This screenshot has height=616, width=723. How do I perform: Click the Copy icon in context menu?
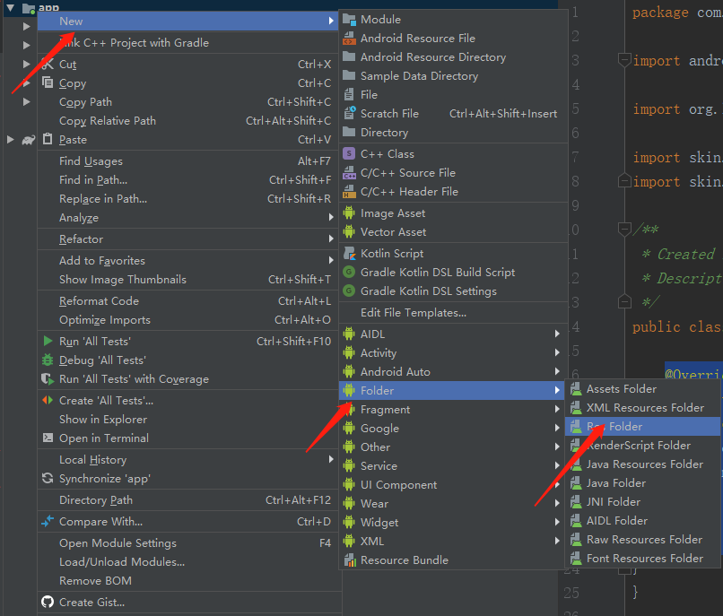[x=48, y=82]
